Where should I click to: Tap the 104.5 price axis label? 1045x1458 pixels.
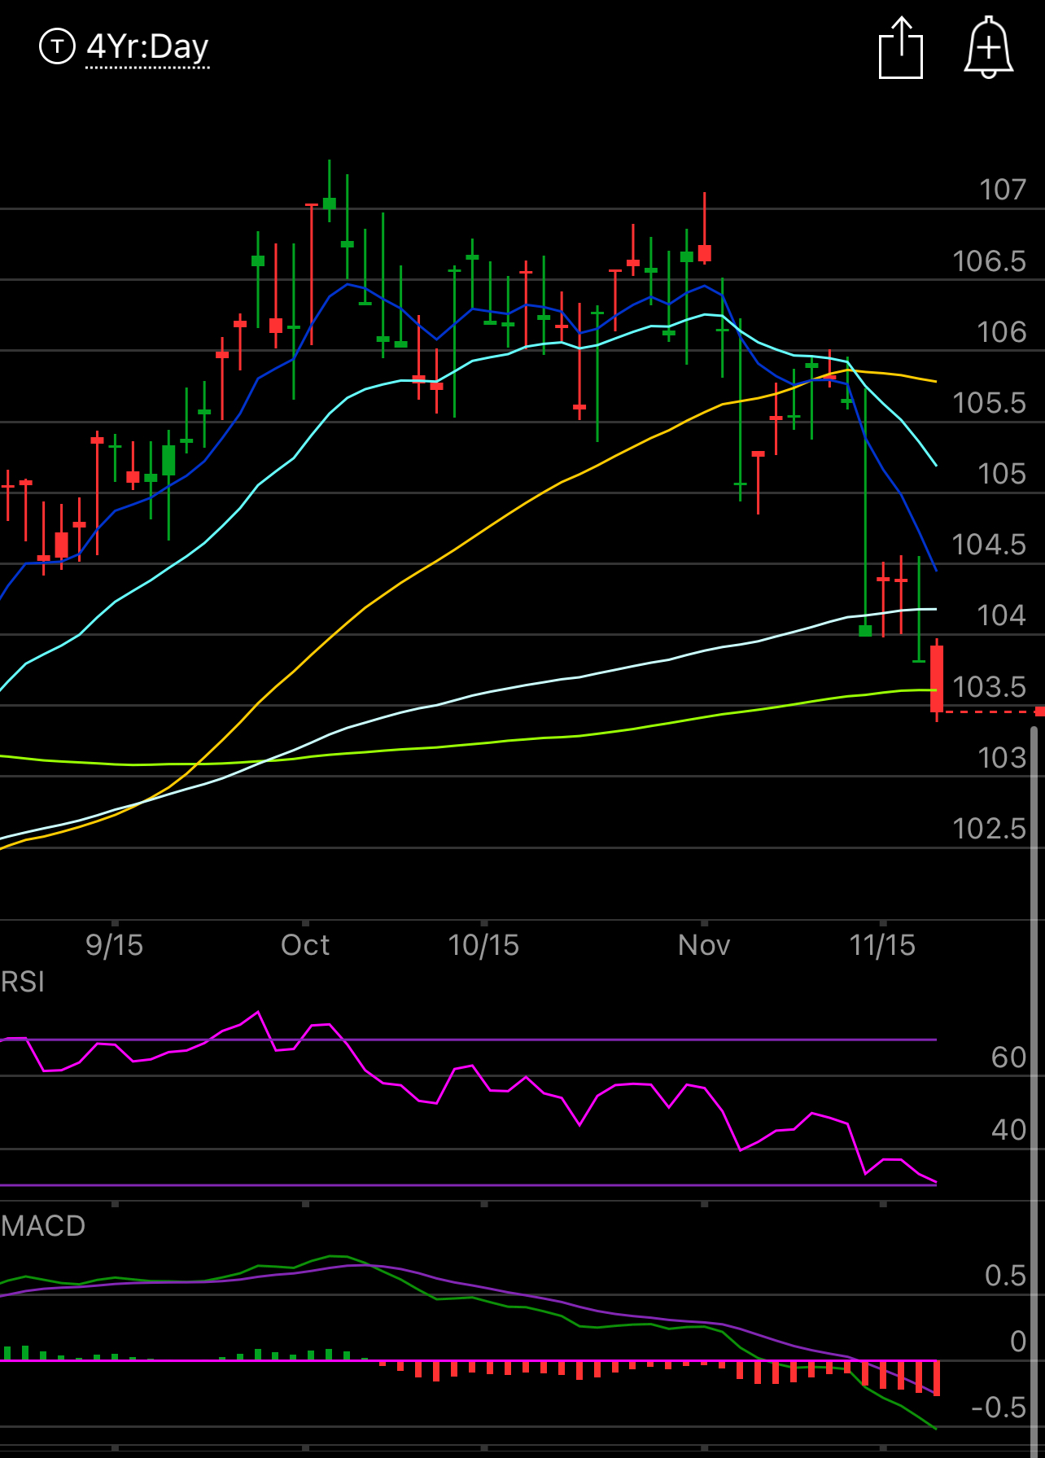tap(990, 545)
